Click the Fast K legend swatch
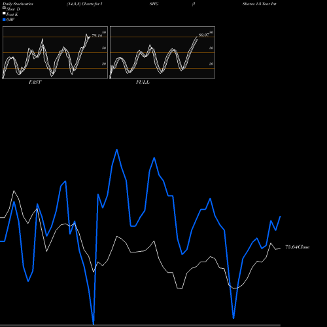 4,14
